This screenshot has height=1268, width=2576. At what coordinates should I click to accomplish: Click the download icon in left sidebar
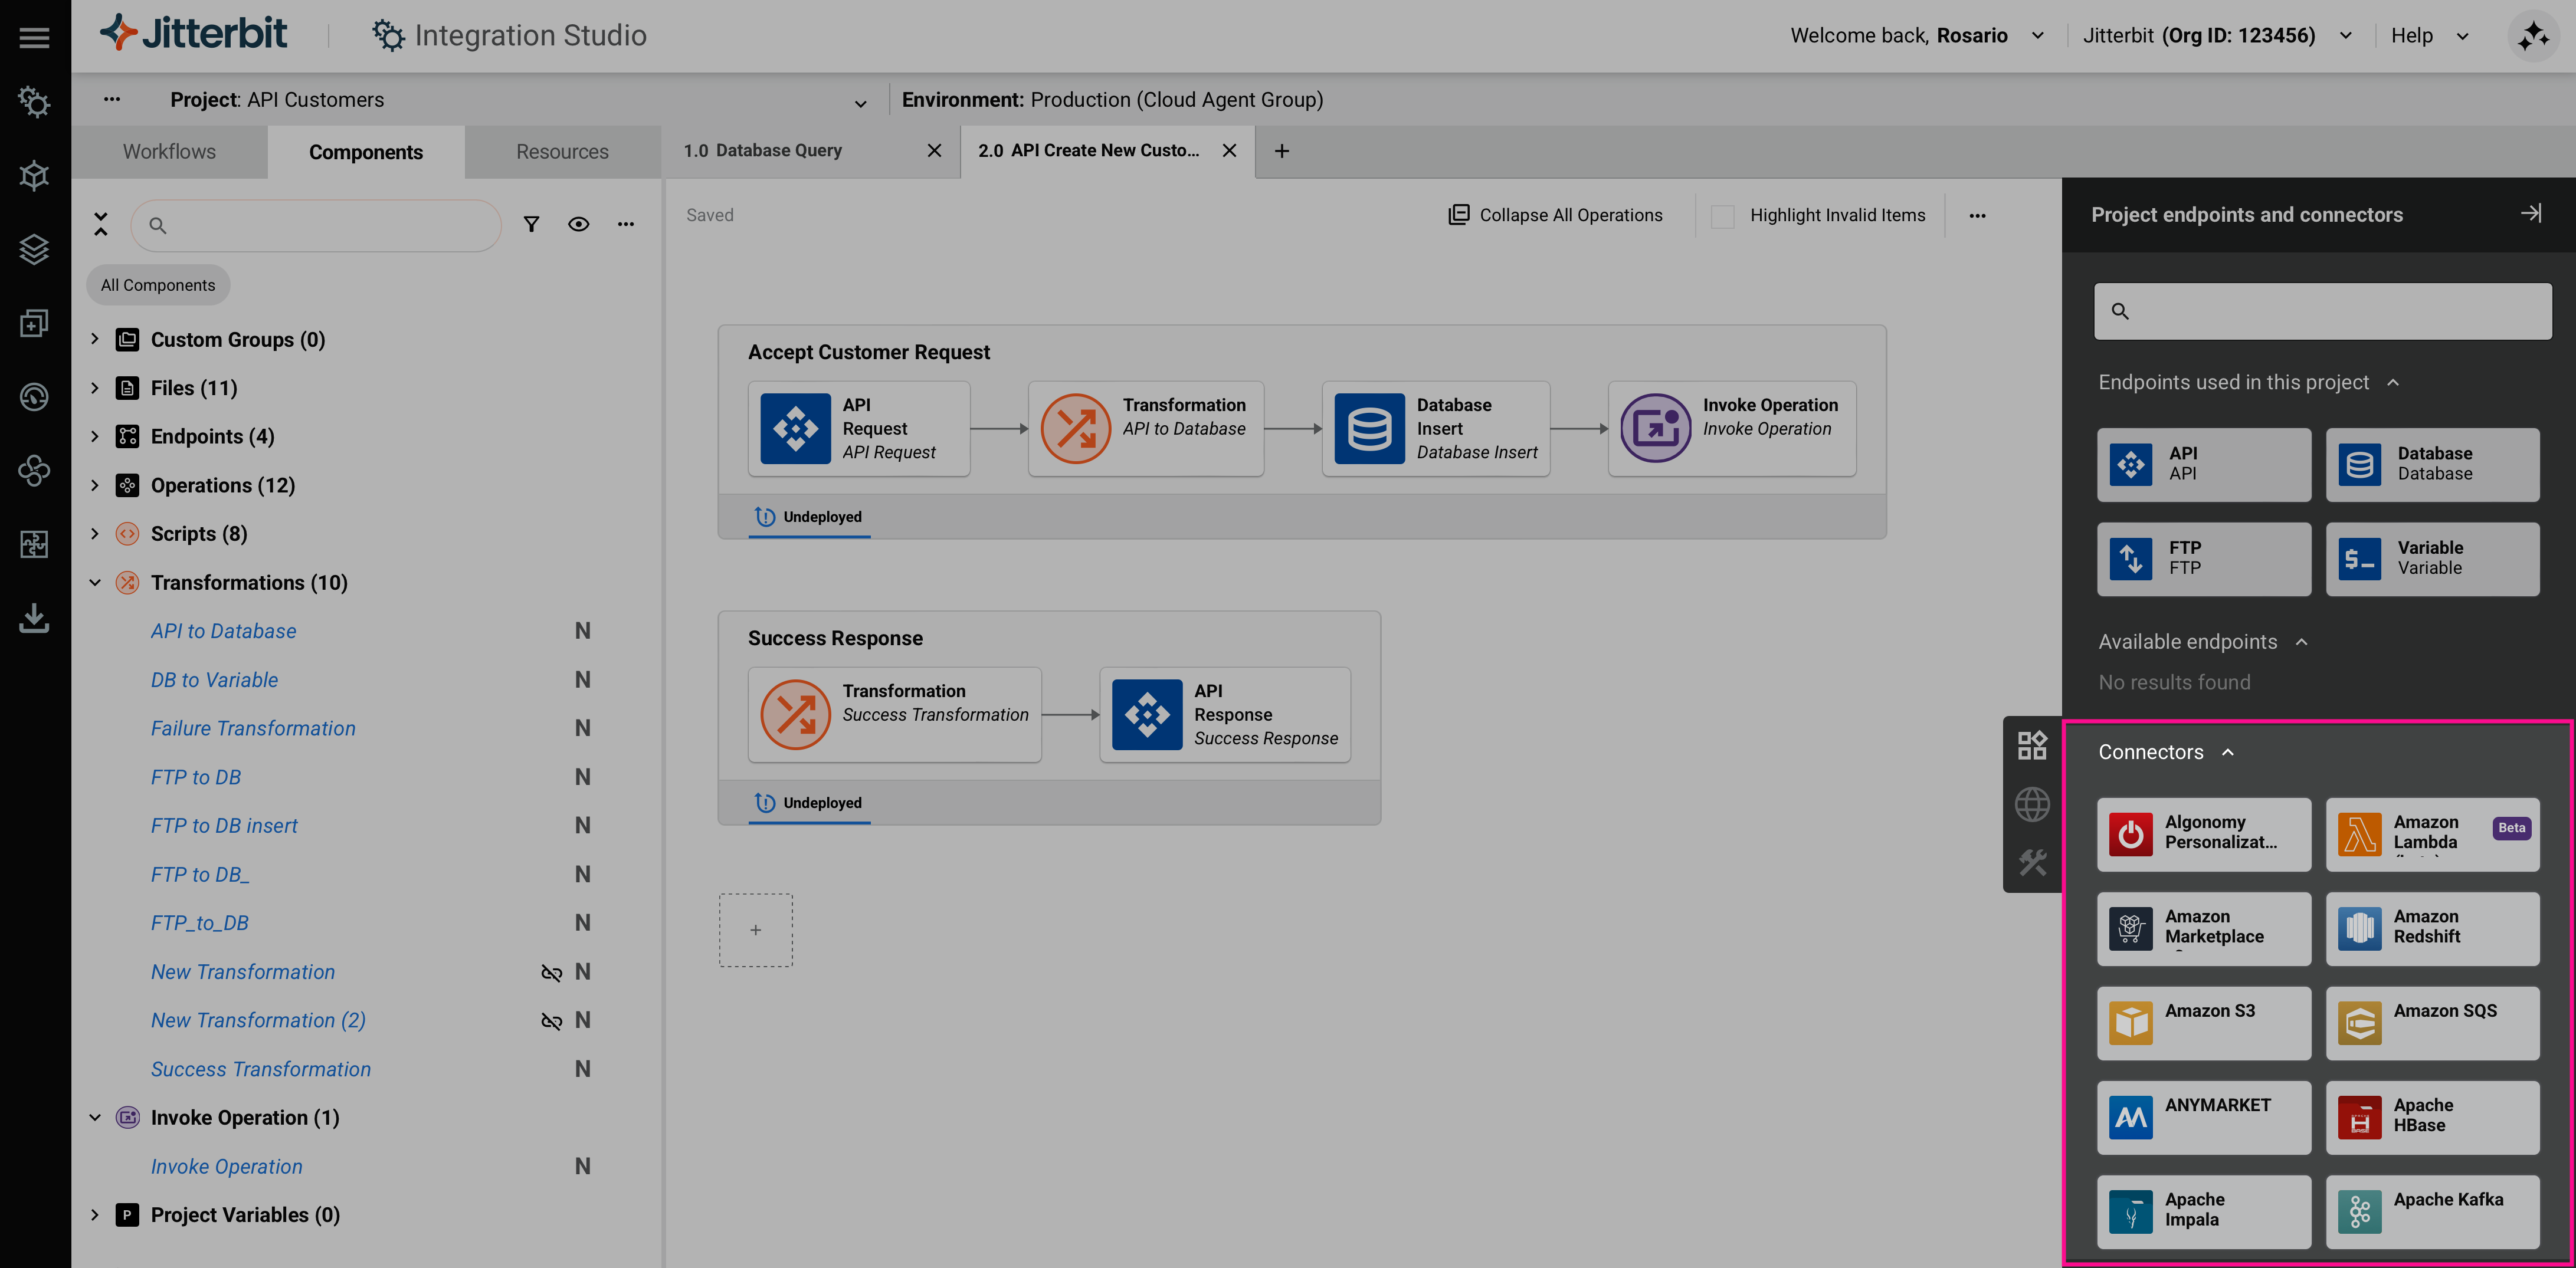tap(34, 619)
